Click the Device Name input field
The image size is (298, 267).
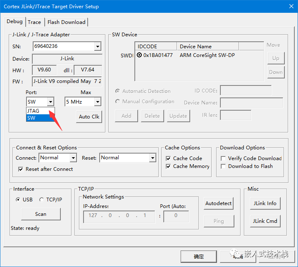[x=251, y=103]
